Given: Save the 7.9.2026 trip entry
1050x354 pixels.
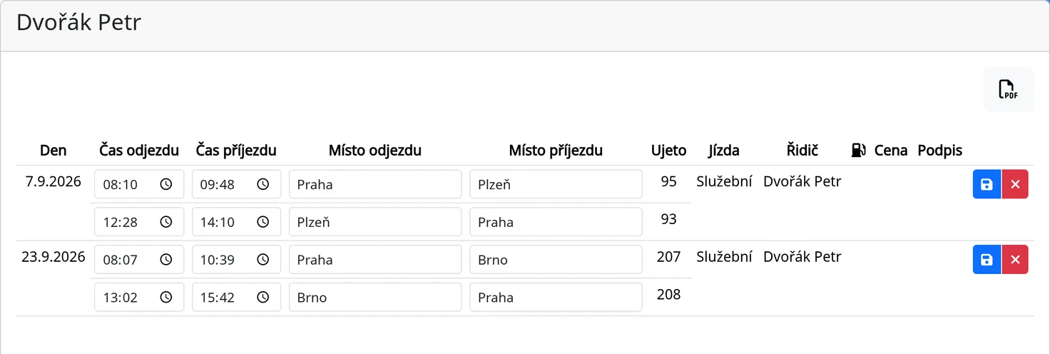Looking at the screenshot, I should 987,185.
